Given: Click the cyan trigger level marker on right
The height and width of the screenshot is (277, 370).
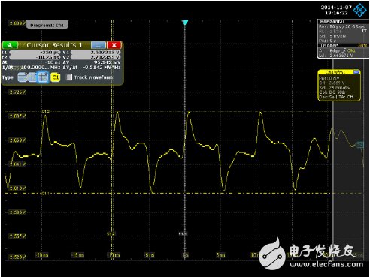Looking at the screenshot, I should coord(360,145).
